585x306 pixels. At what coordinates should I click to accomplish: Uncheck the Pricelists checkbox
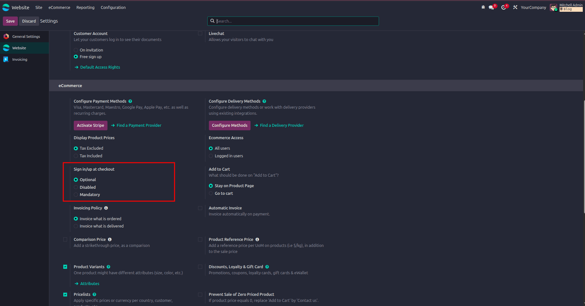point(65,295)
